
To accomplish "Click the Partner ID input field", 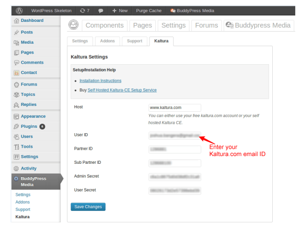I will point(175,149).
